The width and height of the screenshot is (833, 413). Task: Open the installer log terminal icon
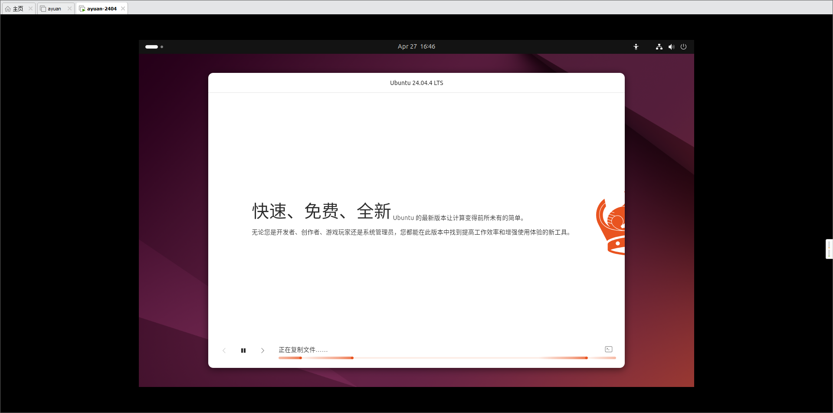coord(609,349)
